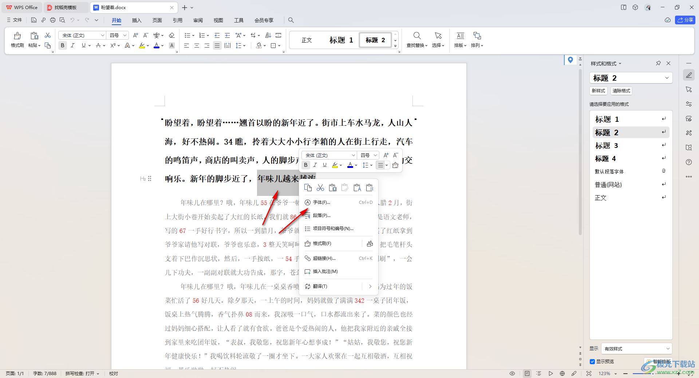
Task: Click the Distributed alignment icon in the ribbon
Action: click(x=228, y=45)
